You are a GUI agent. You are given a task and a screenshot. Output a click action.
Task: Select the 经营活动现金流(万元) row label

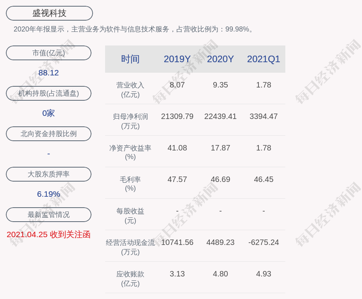[130, 247]
